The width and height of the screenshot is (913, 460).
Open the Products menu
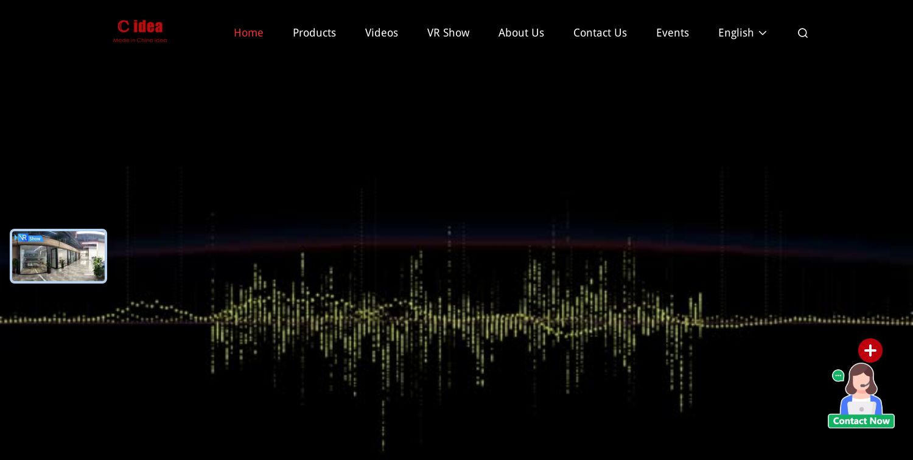[314, 33]
